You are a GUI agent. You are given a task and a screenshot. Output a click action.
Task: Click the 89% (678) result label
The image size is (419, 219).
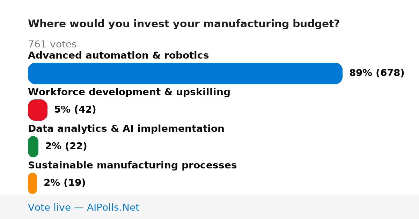[377, 73]
